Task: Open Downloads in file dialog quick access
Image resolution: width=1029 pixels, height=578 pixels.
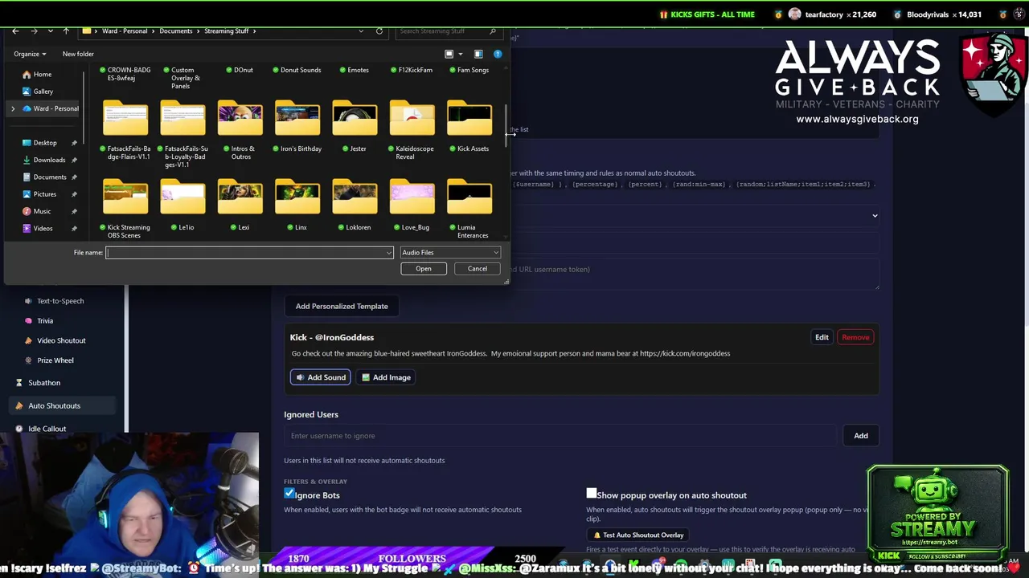Action: click(x=49, y=160)
